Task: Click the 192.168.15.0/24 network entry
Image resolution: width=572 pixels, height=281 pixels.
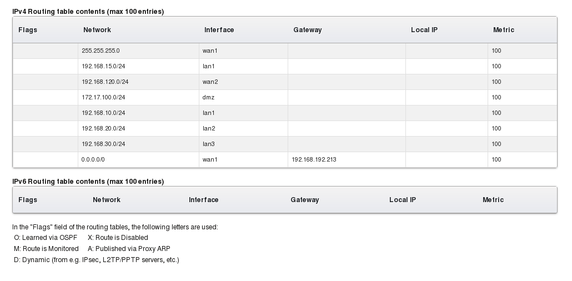Action: point(103,67)
